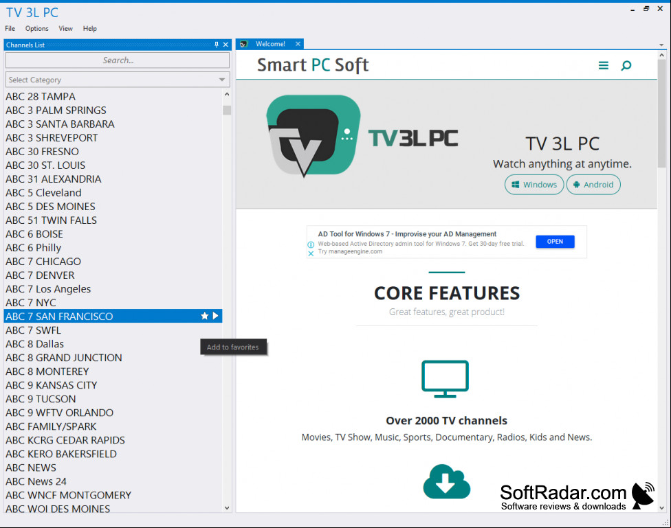Select channel ABC 7 DENVER
Screen dimensions: 671x528
click(x=113, y=275)
